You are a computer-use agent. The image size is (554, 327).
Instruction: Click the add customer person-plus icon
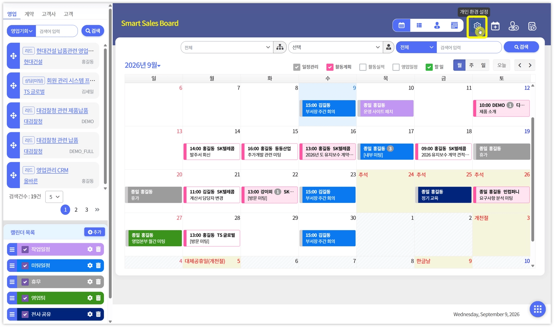click(513, 26)
